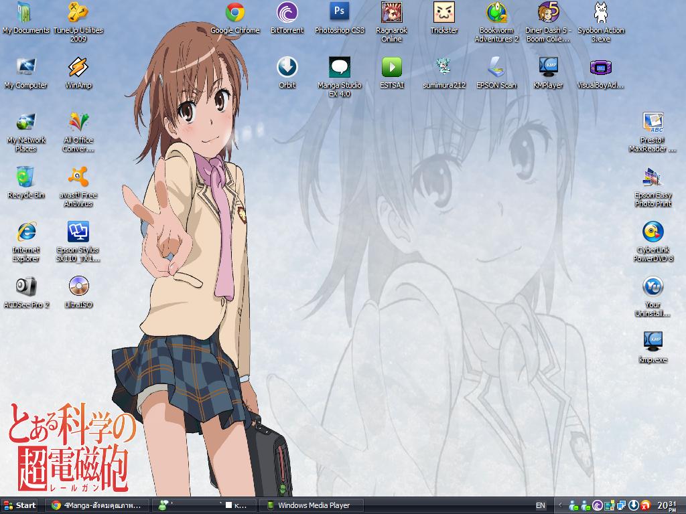Select the Bookworm Adventures 2 icon
The height and width of the screenshot is (514, 686).
pyautogui.click(x=496, y=22)
